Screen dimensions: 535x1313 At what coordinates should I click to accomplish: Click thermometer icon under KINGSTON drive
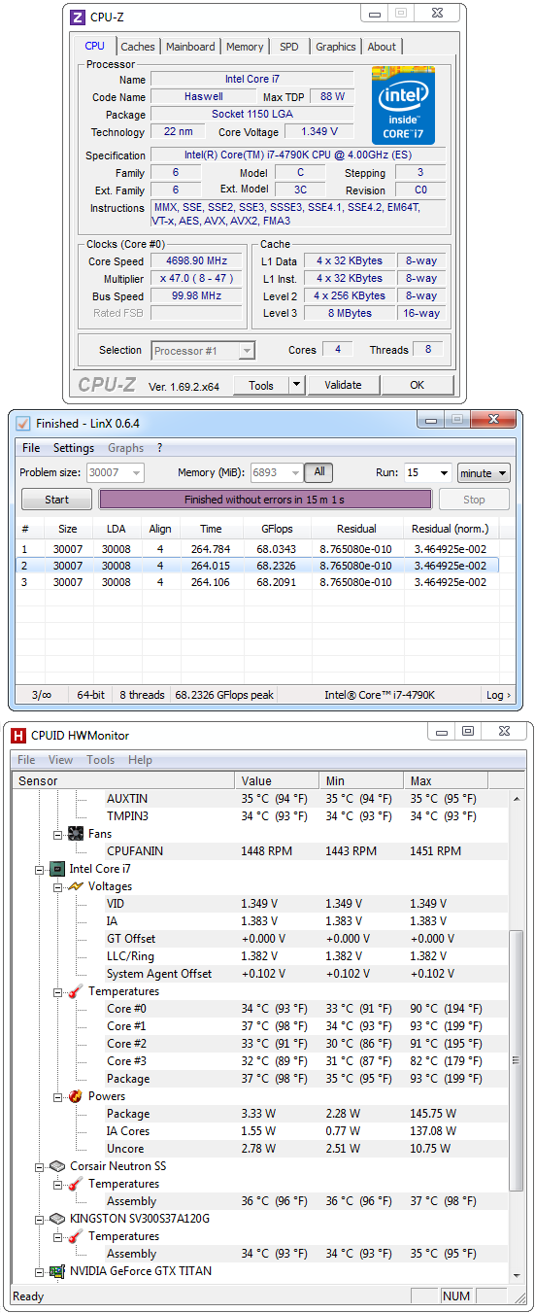tap(76, 1236)
